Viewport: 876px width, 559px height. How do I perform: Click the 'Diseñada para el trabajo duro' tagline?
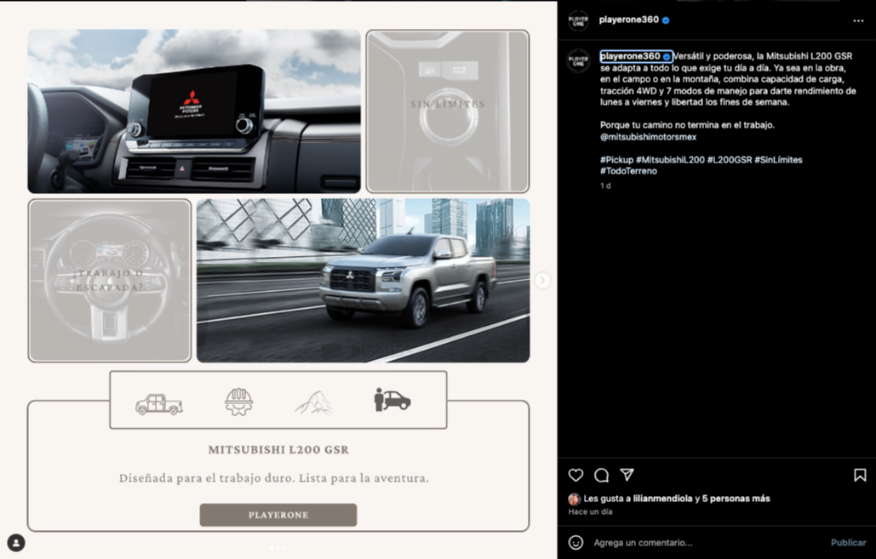pyautogui.click(x=274, y=478)
